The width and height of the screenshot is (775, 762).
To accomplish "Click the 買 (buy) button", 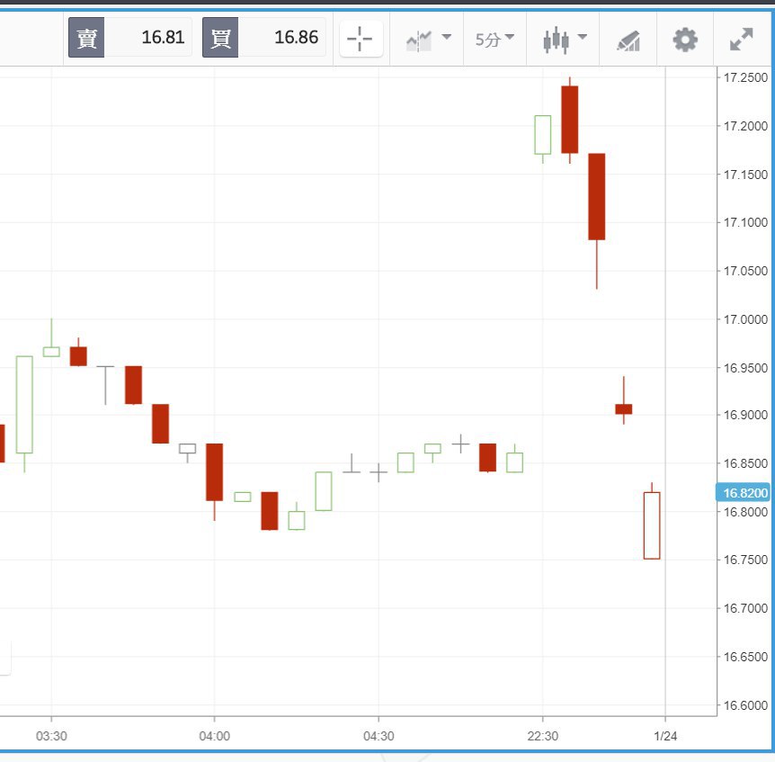I will (x=219, y=38).
